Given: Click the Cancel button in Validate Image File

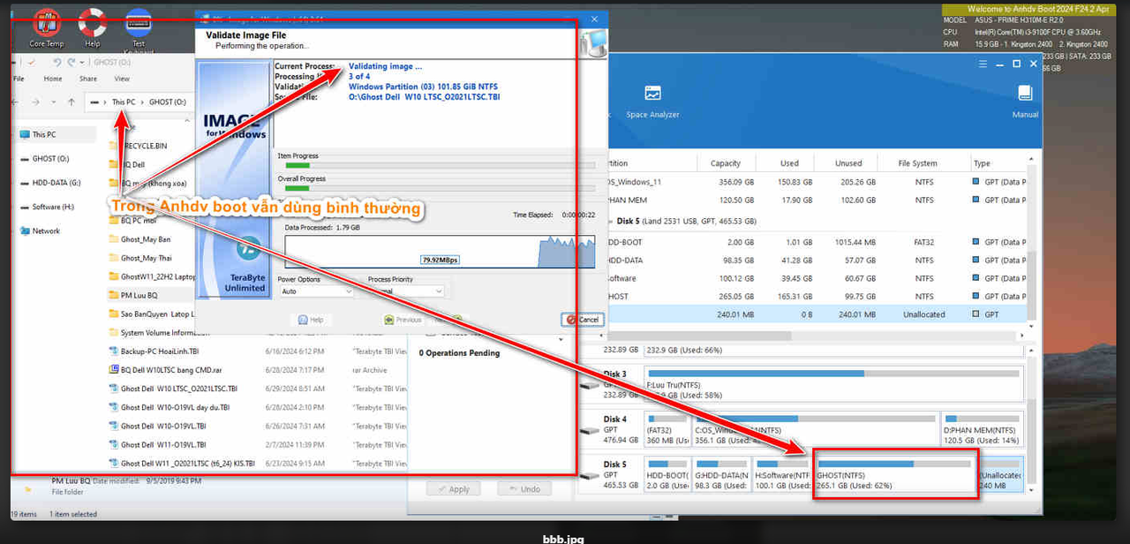Looking at the screenshot, I should click(583, 320).
